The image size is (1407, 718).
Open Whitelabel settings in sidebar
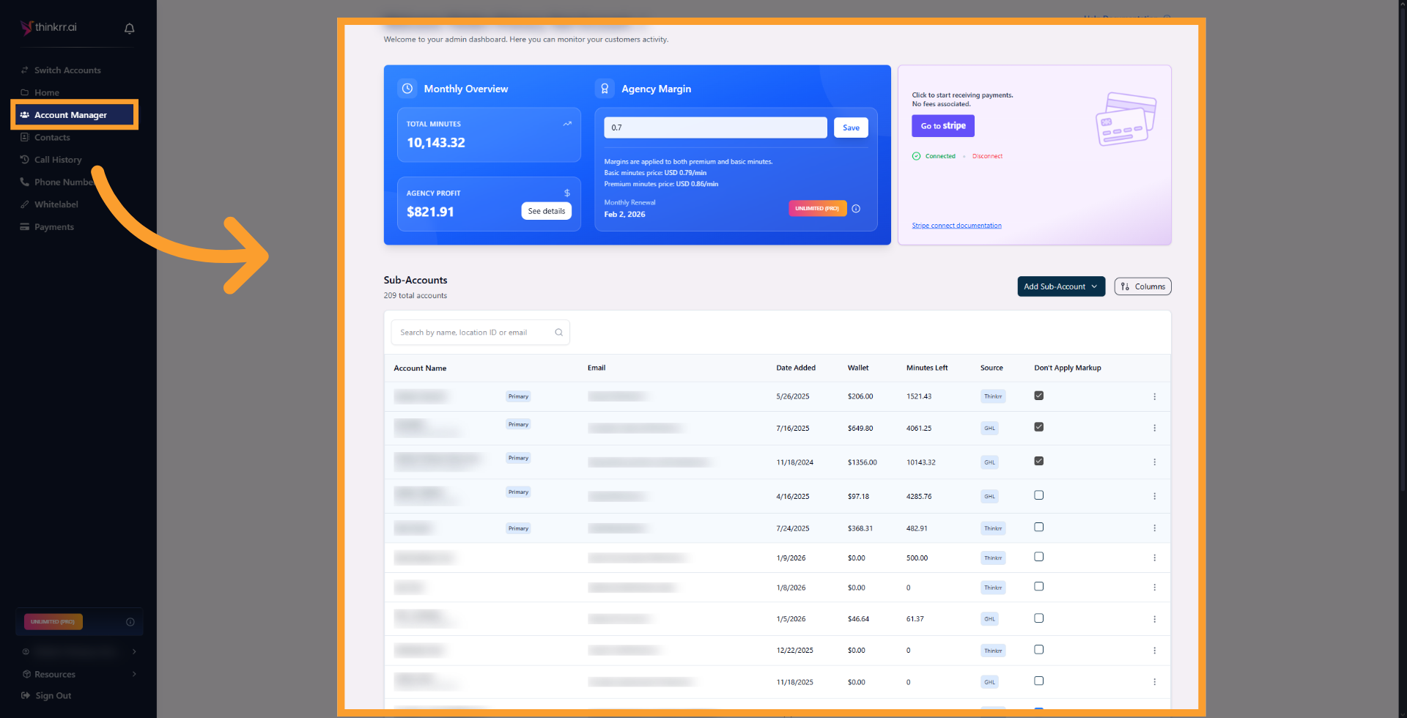coord(56,204)
